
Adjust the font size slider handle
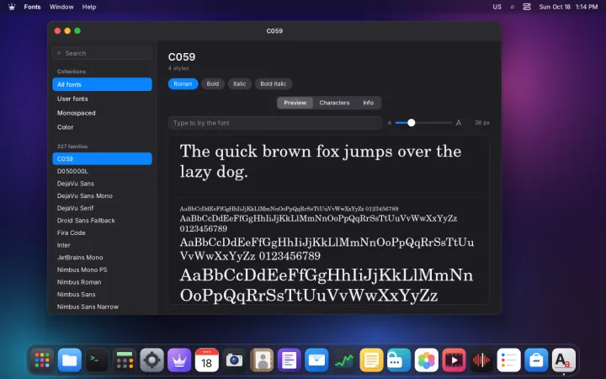tap(412, 123)
